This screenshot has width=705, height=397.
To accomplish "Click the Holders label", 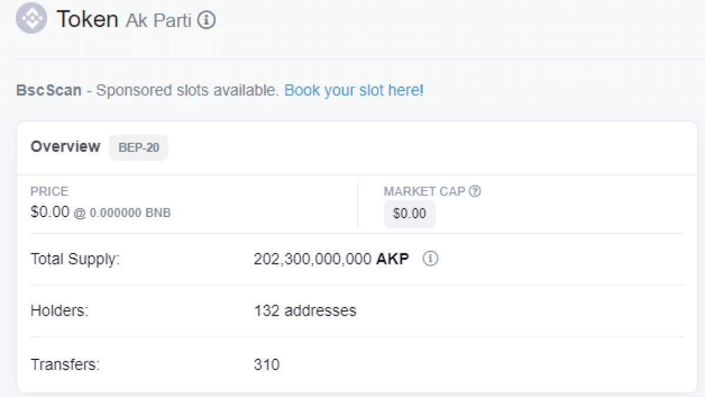I will [x=59, y=311].
